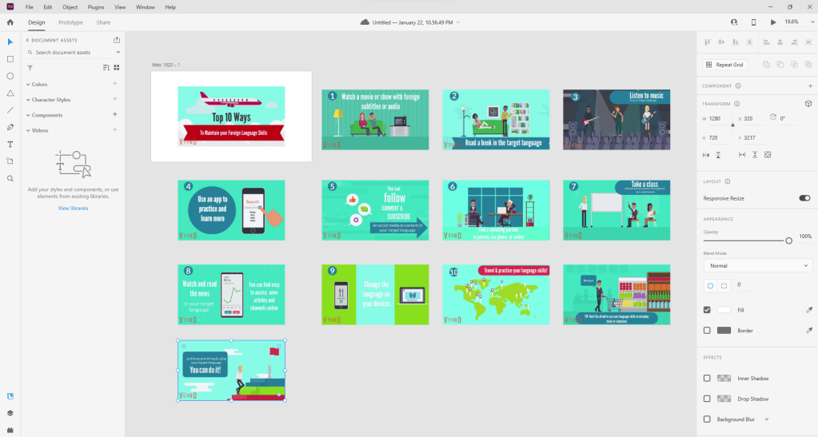
Task: Select the Ellipse tool
Action: click(10, 76)
